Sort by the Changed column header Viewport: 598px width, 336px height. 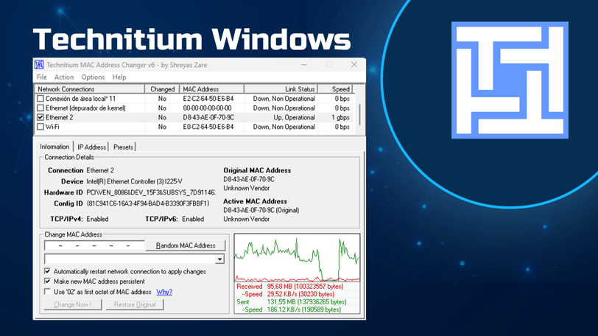coord(162,89)
